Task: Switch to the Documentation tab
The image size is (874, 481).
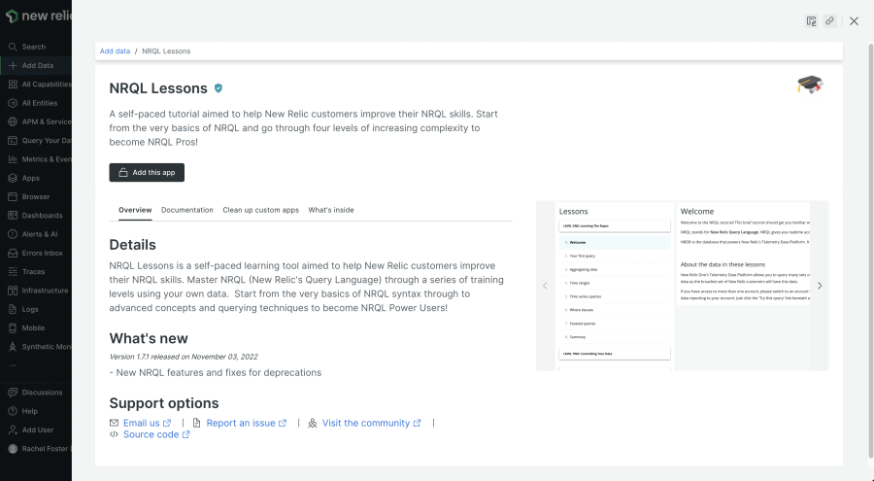Action: pyautogui.click(x=186, y=210)
